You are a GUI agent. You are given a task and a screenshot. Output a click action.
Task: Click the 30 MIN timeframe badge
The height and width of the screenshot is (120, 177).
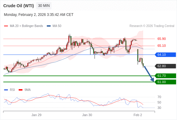(x=44, y=6)
